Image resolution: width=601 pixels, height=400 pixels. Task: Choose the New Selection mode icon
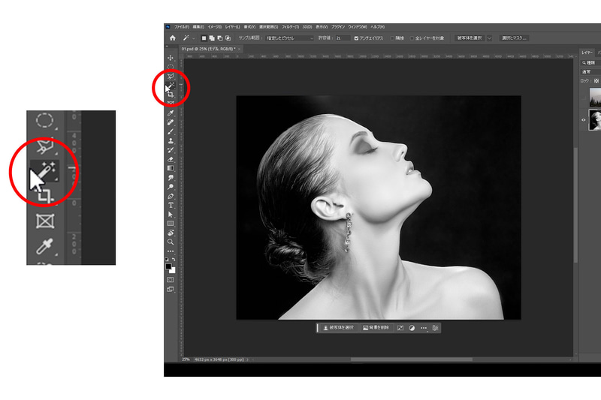[x=204, y=38]
